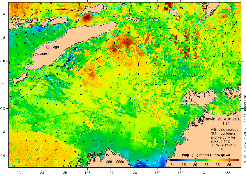The image size is (247, 176).
Task: Select the 'drifter' label text
Action: [x=45, y=54]
